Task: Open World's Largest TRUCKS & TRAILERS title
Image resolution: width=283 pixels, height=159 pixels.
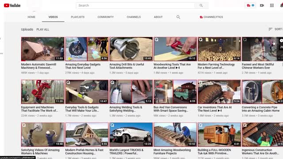Action: [126, 151]
